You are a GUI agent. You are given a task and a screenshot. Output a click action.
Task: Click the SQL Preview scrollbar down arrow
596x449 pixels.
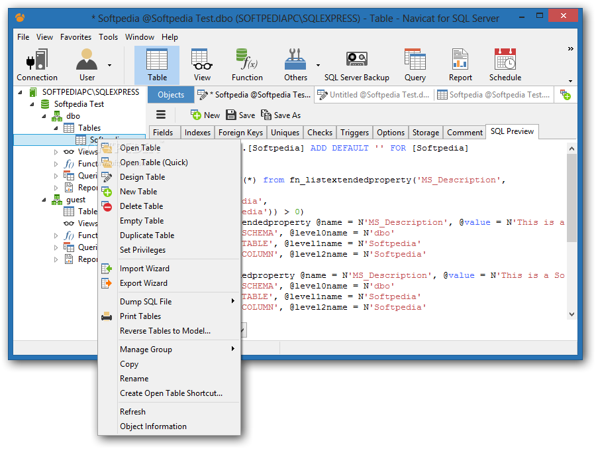tap(571, 314)
